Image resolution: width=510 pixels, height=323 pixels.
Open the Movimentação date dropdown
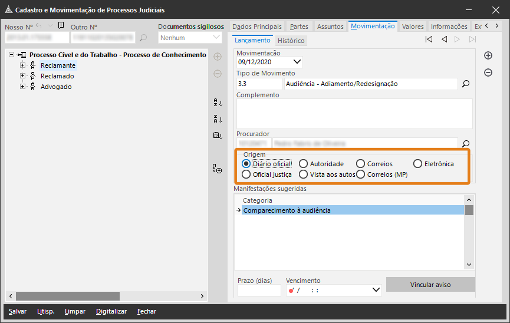(x=297, y=62)
